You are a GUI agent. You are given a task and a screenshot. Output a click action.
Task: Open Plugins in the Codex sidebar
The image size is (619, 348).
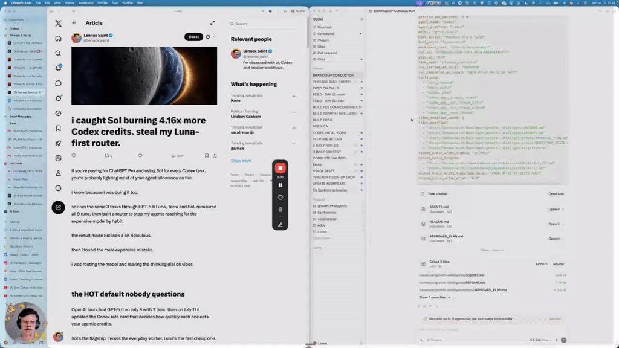click(x=323, y=40)
